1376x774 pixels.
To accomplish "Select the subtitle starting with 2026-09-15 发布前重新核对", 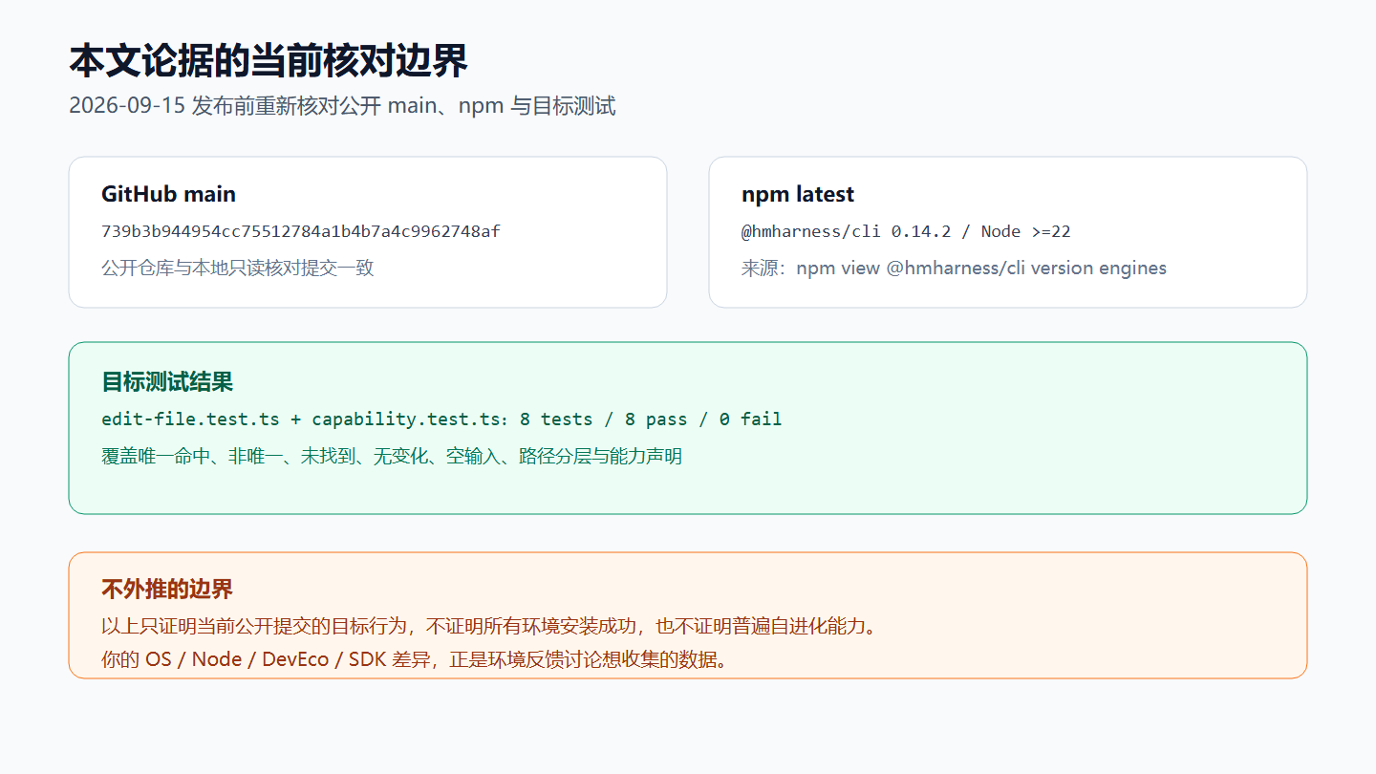I will 342,106.
